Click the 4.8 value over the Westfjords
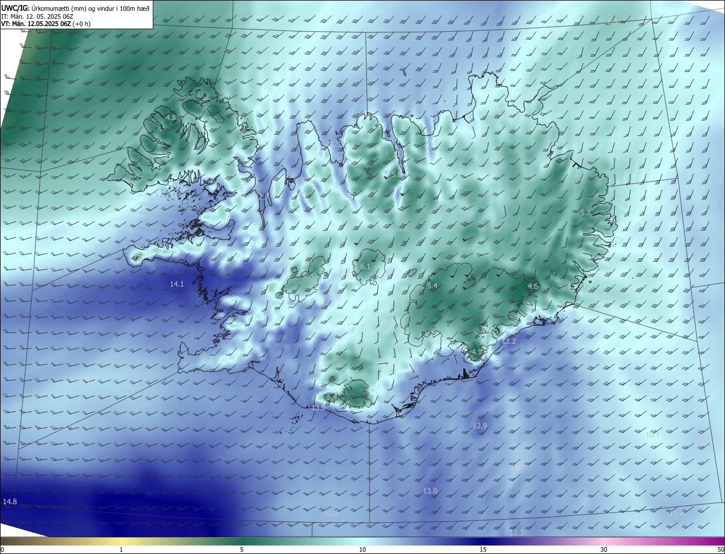Screen dimensions: 725x554 171,117
